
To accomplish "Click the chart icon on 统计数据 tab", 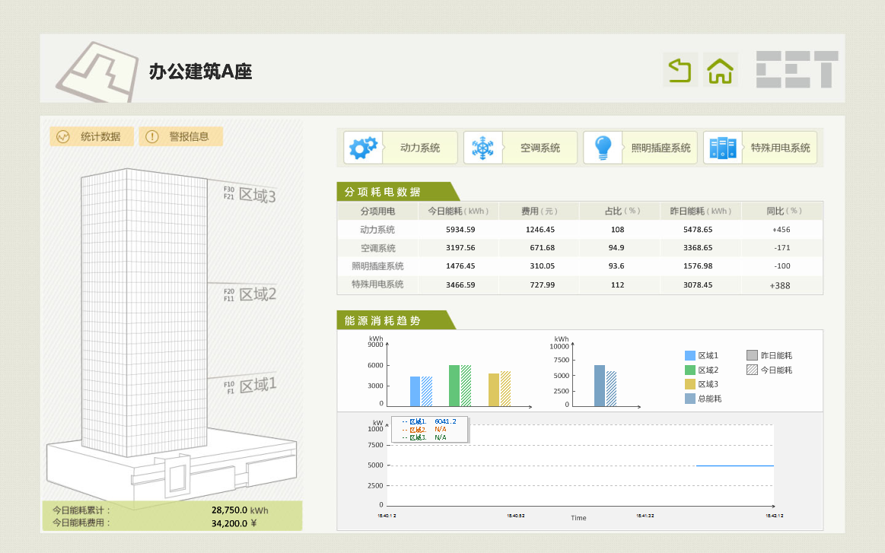I will tap(63, 137).
